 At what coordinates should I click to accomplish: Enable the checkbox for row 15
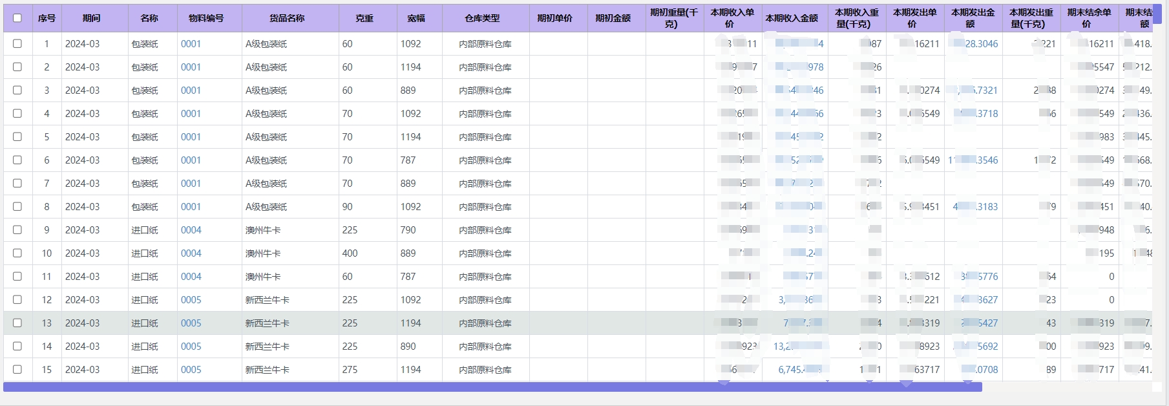pos(17,370)
